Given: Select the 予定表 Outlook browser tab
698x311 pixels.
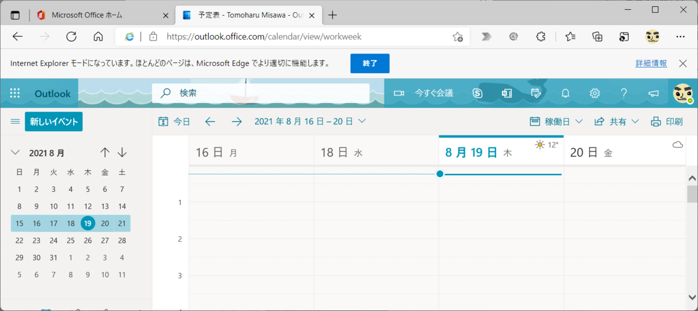Looking at the screenshot, I should [248, 15].
